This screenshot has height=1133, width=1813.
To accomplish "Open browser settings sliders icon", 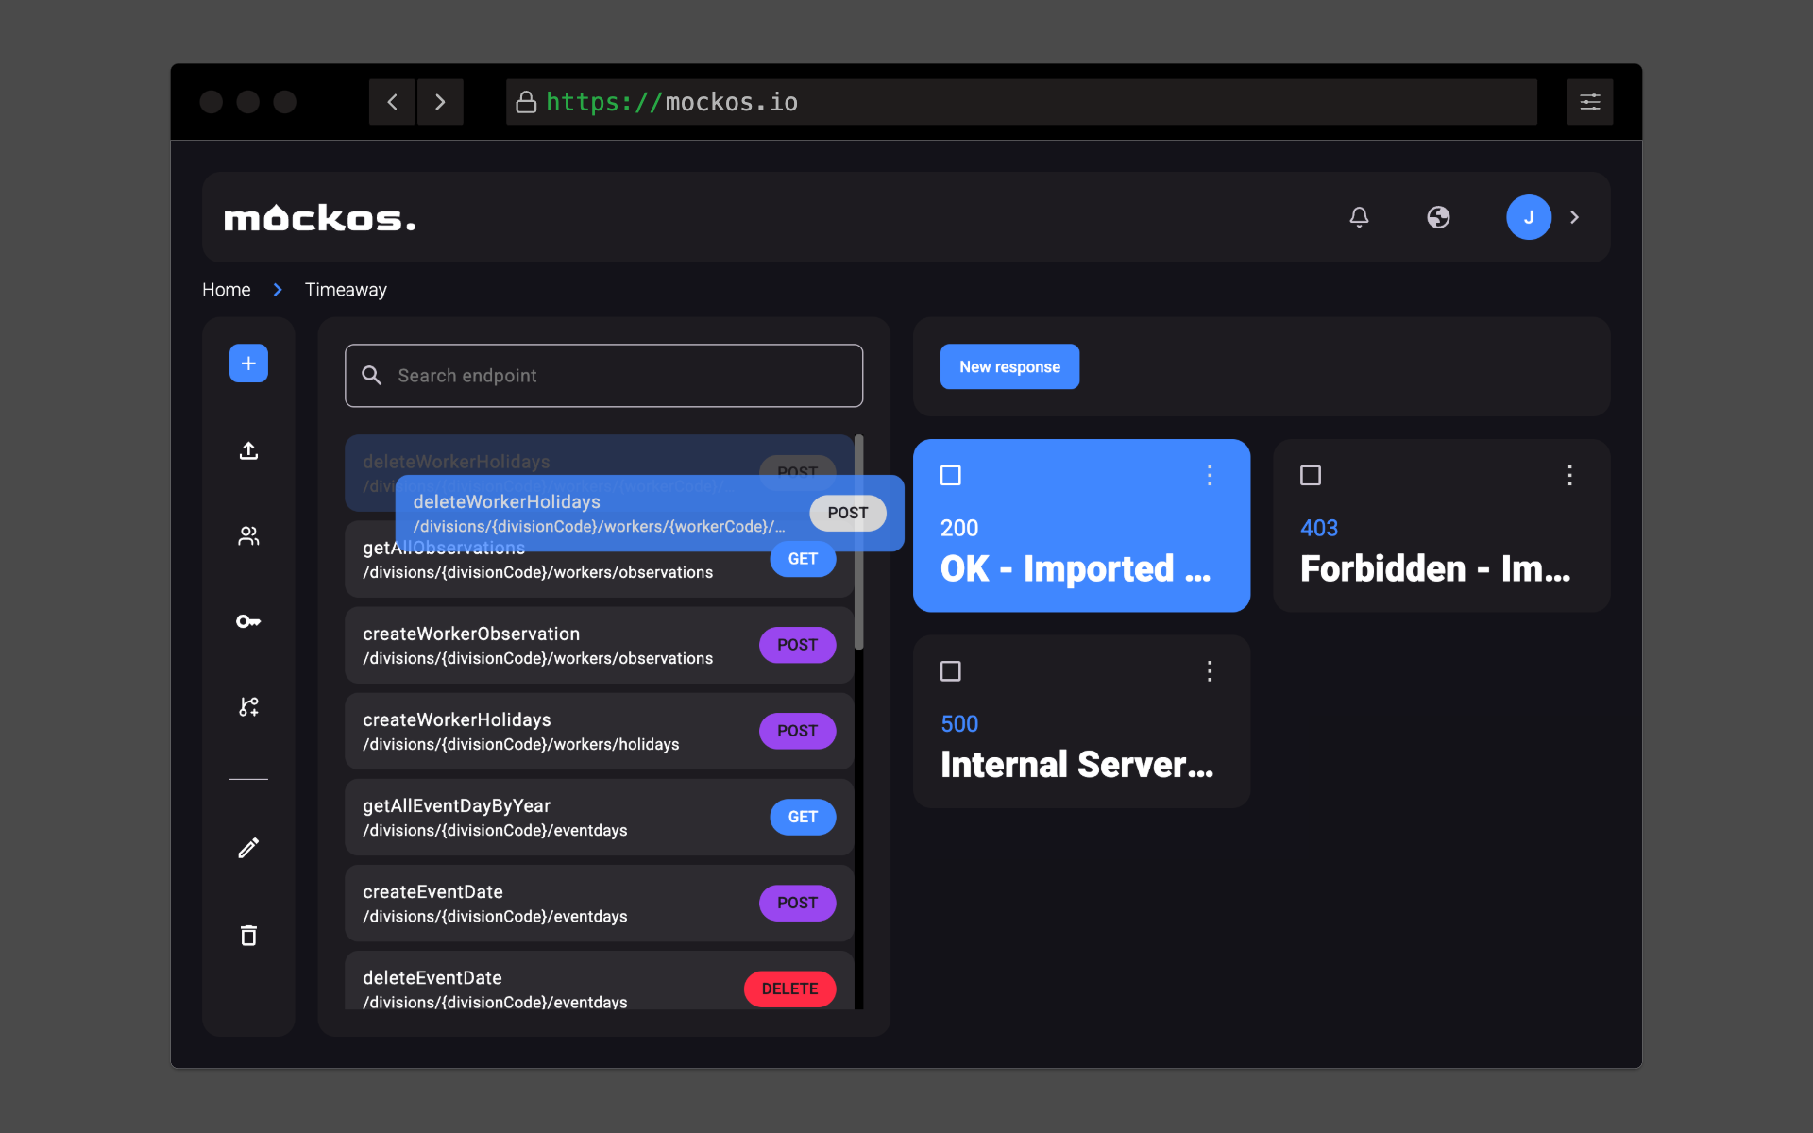I will coord(1590,102).
